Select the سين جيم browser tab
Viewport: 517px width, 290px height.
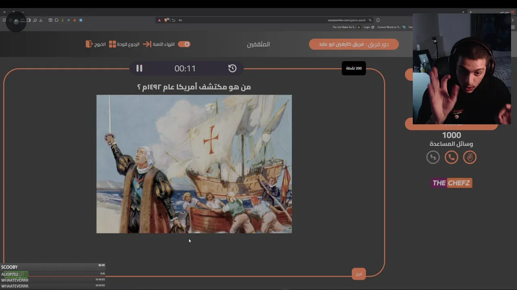493,12
